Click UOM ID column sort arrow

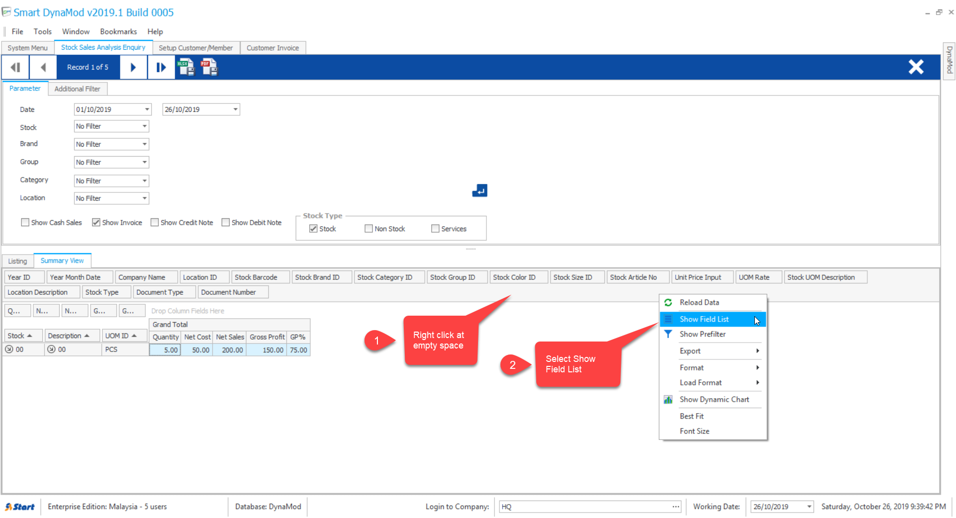click(x=134, y=336)
